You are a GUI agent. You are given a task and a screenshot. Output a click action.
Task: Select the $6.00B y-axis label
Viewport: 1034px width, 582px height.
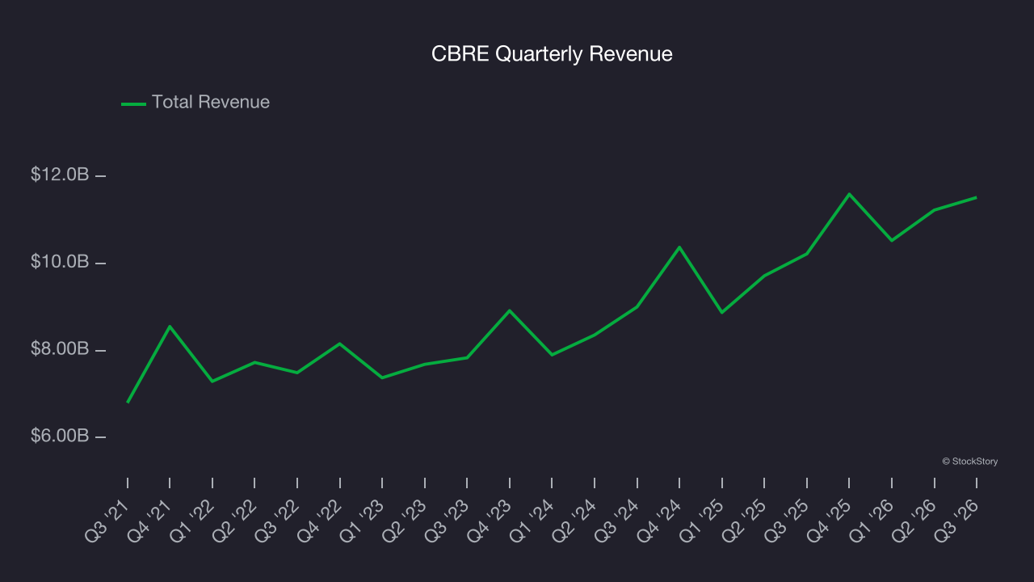pos(61,436)
